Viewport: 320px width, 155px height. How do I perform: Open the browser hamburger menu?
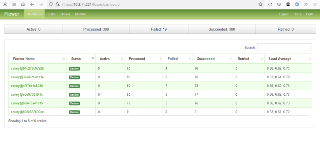coord(315,4)
